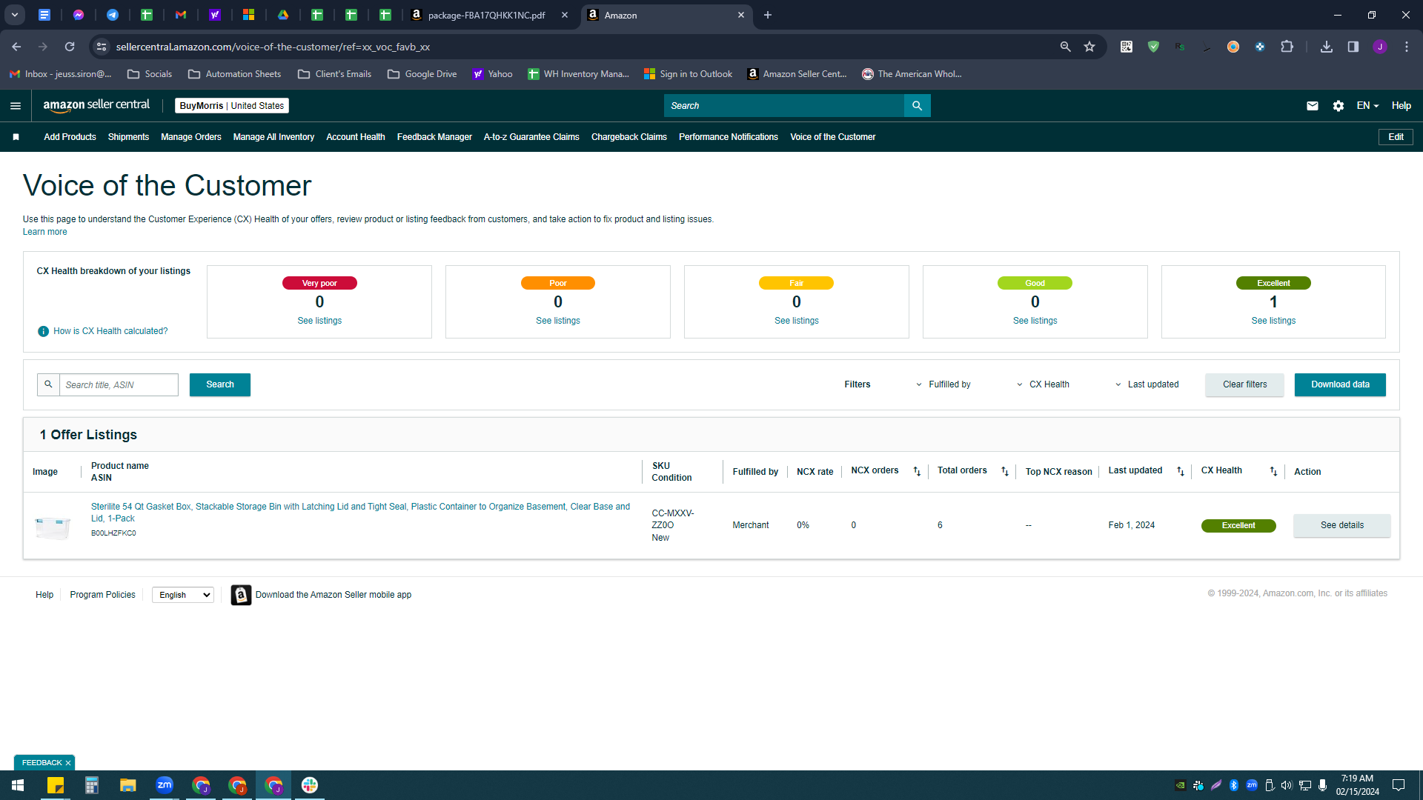This screenshot has width=1423, height=800.
Task: Click the Sterilite product thumbnail image
Action: (x=53, y=527)
